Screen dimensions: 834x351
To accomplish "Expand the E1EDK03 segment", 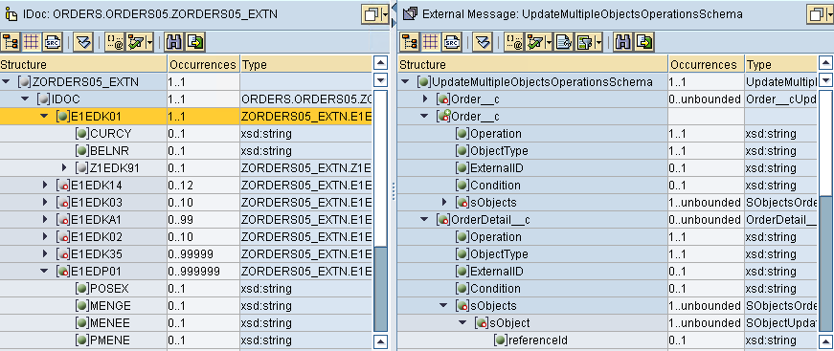I will coord(45,203).
